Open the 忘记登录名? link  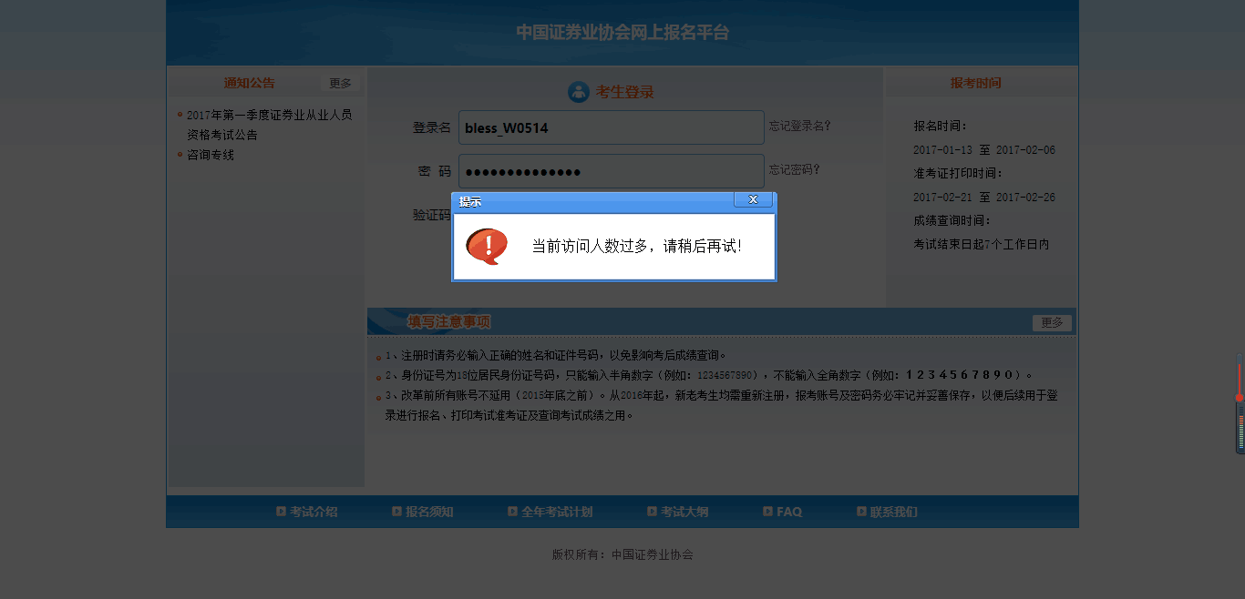pyautogui.click(x=799, y=126)
